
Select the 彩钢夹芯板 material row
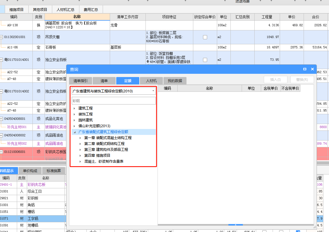click(x=33, y=185)
